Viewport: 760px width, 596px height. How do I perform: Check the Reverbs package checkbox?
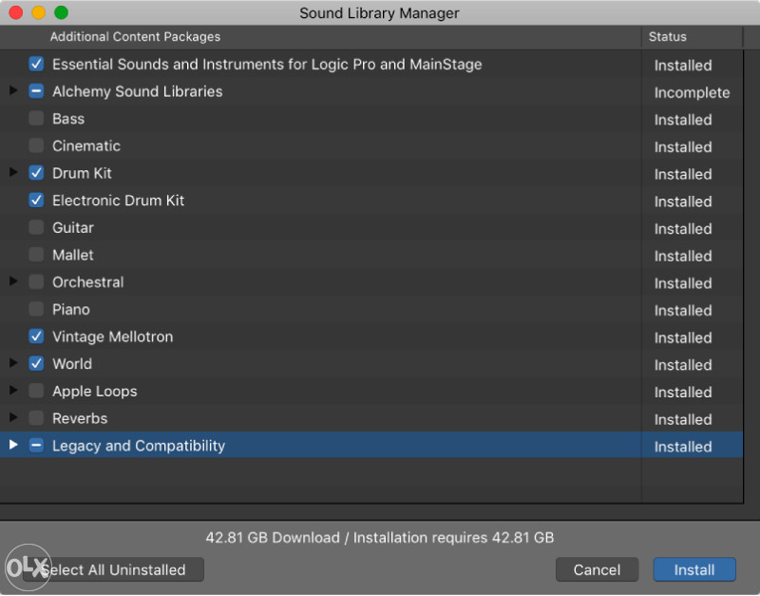[36, 418]
